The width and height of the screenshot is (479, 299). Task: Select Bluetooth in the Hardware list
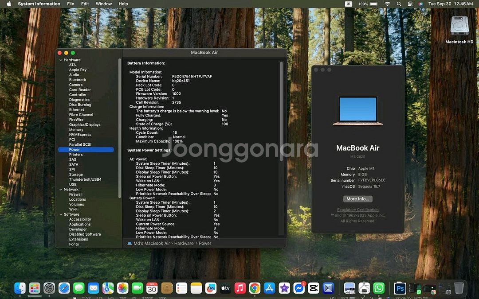click(x=78, y=80)
